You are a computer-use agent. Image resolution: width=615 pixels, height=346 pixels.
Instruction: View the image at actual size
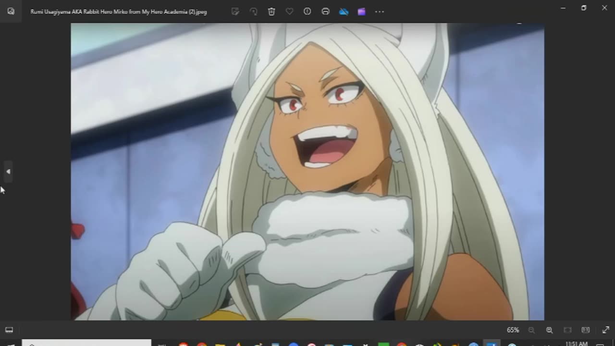585,330
